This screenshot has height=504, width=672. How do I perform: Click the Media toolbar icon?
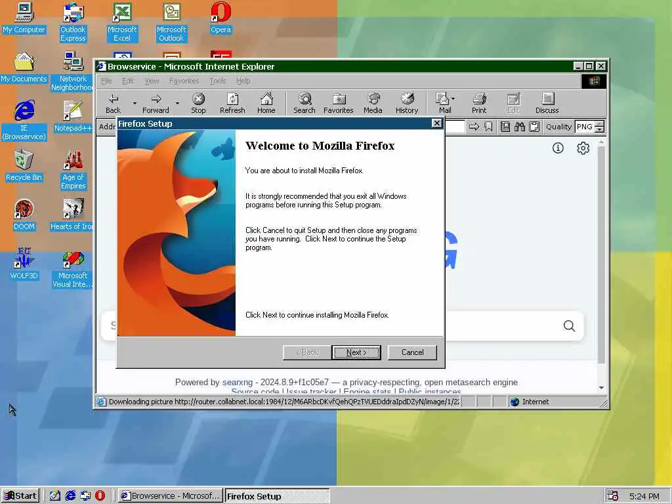pos(373,104)
